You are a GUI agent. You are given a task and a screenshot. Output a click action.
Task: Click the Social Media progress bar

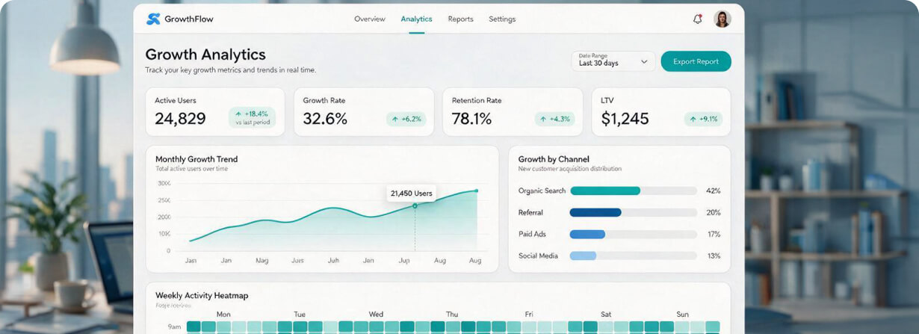(634, 256)
